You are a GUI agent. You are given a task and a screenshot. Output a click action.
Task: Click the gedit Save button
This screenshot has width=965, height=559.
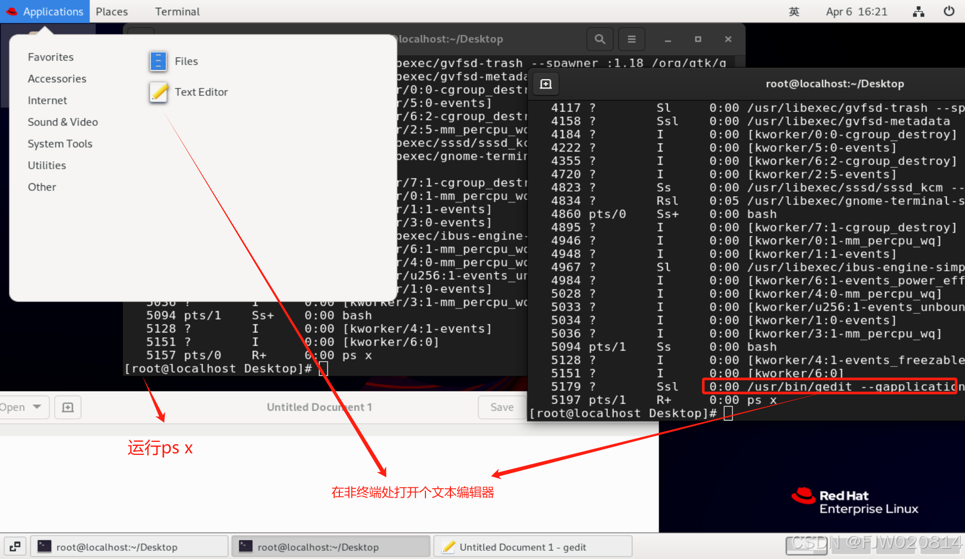502,407
